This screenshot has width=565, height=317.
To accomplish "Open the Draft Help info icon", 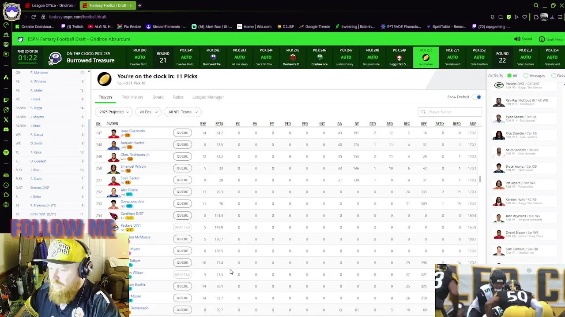I will click(x=542, y=39).
